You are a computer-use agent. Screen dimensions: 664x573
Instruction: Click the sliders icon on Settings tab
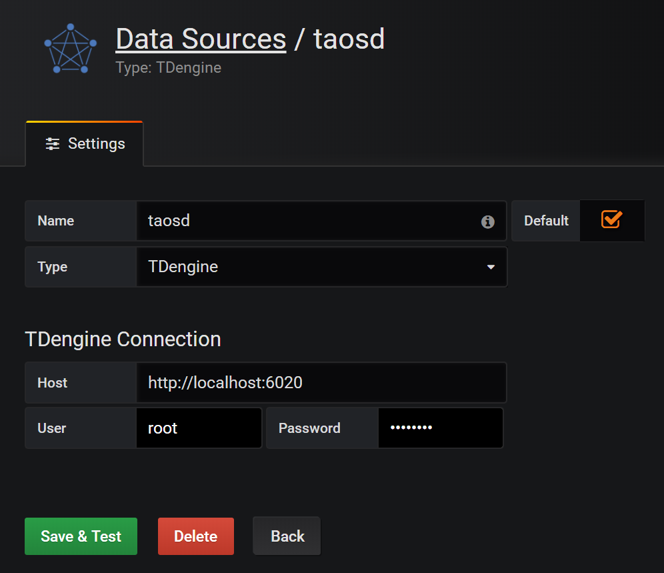click(52, 144)
